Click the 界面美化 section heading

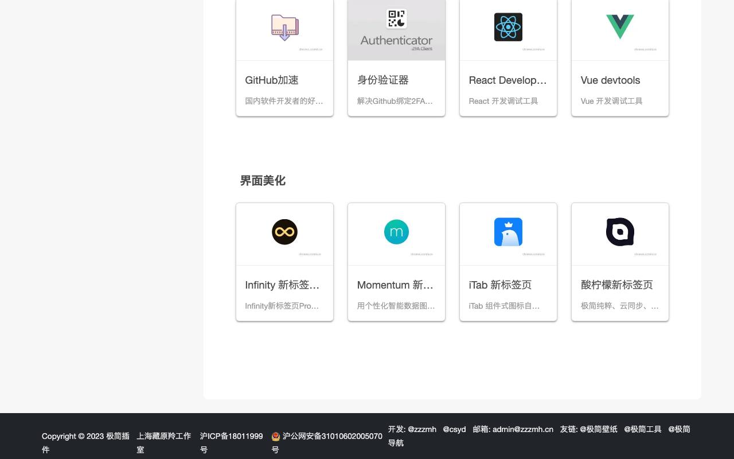click(263, 181)
